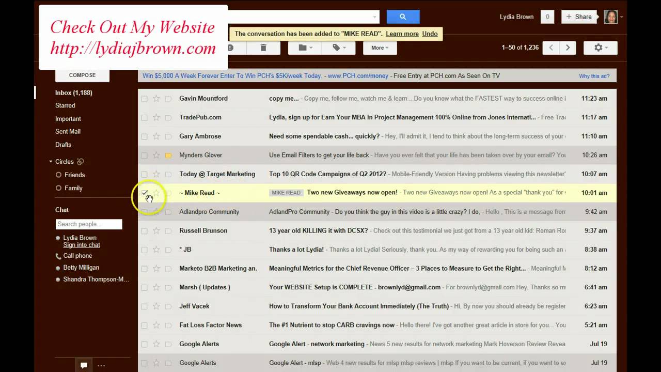Image resolution: width=661 pixels, height=372 pixels.
Task: Go to newer messages arrow
Action: (x=551, y=48)
